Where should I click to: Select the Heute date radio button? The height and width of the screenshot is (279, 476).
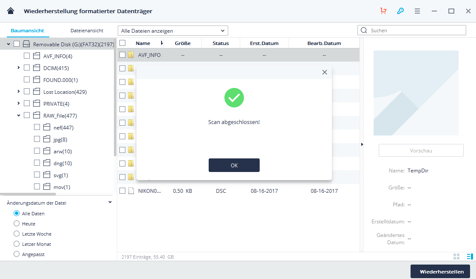point(17,224)
